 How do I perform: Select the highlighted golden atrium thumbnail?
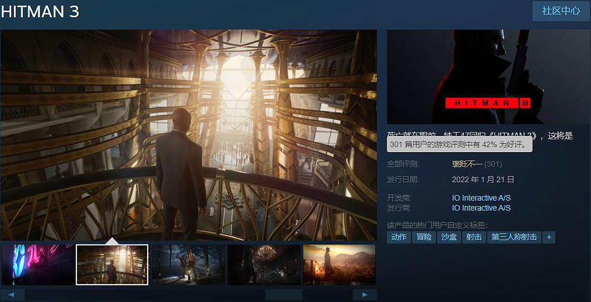(112, 265)
